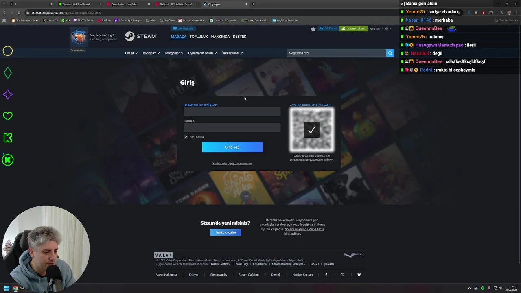Expand the Göz at dropdown
Viewport: 521px width, 293px height.
click(131, 53)
